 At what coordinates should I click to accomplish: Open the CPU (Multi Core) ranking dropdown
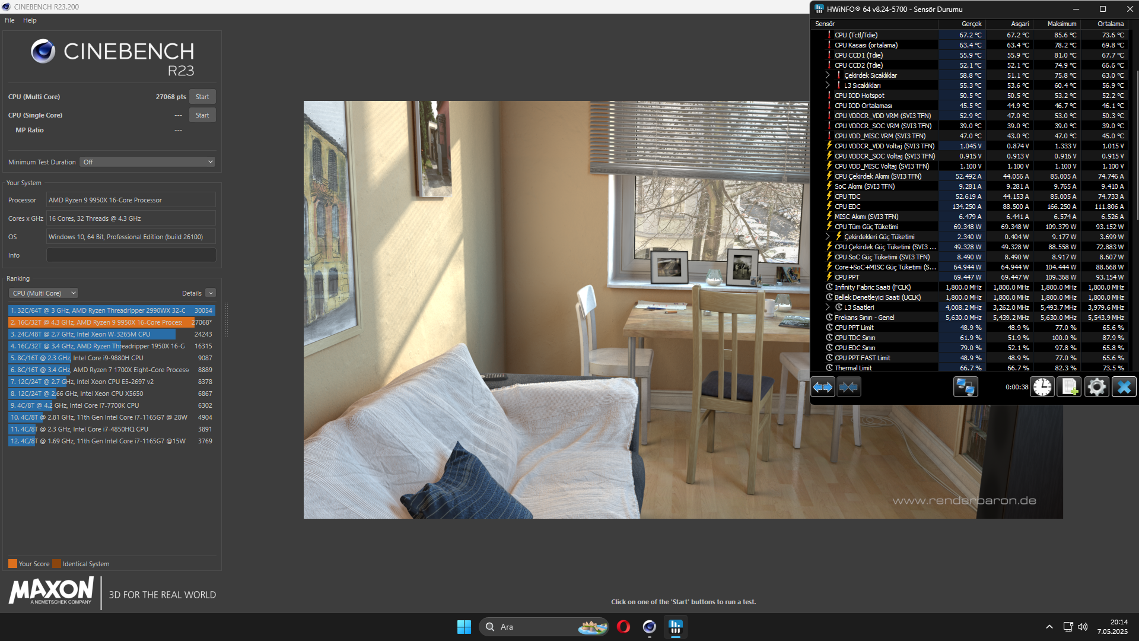pos(43,293)
